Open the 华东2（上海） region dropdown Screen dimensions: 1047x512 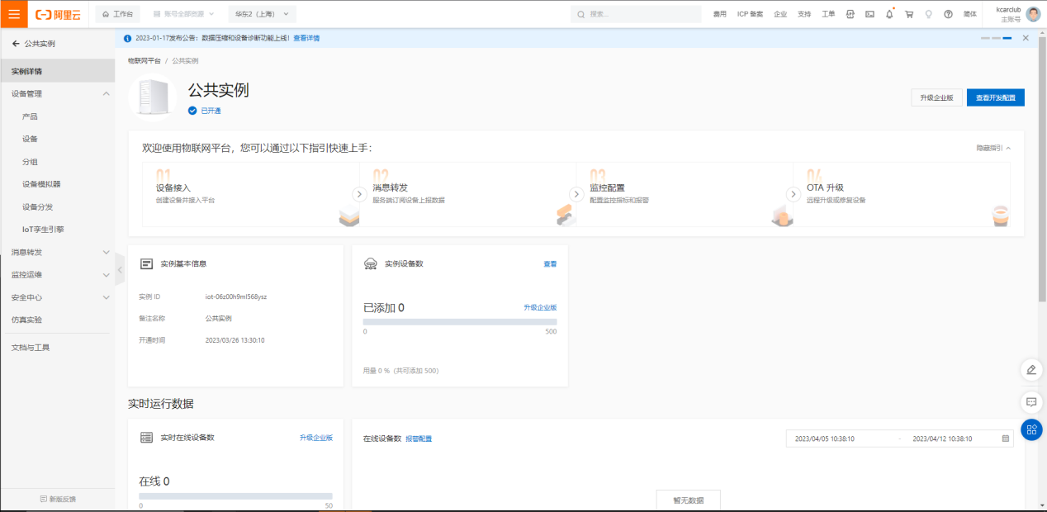point(262,14)
